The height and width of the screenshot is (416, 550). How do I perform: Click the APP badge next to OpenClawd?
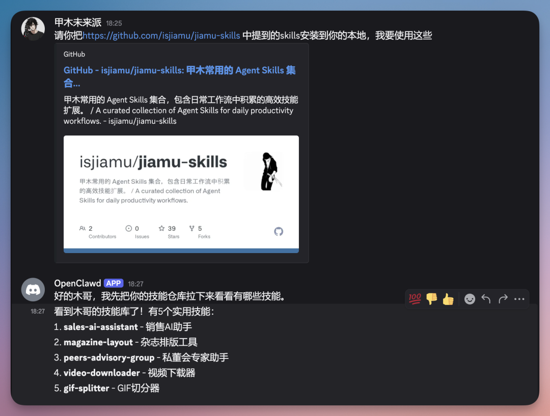[x=113, y=283]
